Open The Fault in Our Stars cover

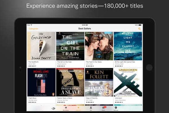point(99,46)
